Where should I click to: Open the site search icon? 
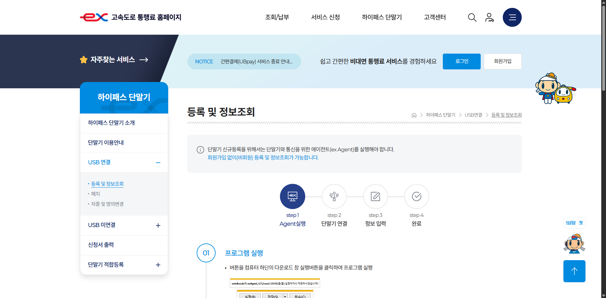pos(472,17)
